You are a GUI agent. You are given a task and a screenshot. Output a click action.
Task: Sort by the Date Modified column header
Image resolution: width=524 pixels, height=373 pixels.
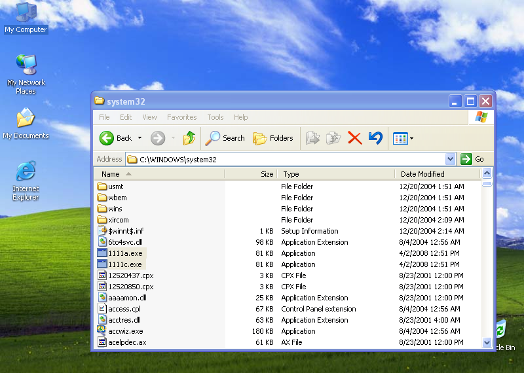point(437,174)
